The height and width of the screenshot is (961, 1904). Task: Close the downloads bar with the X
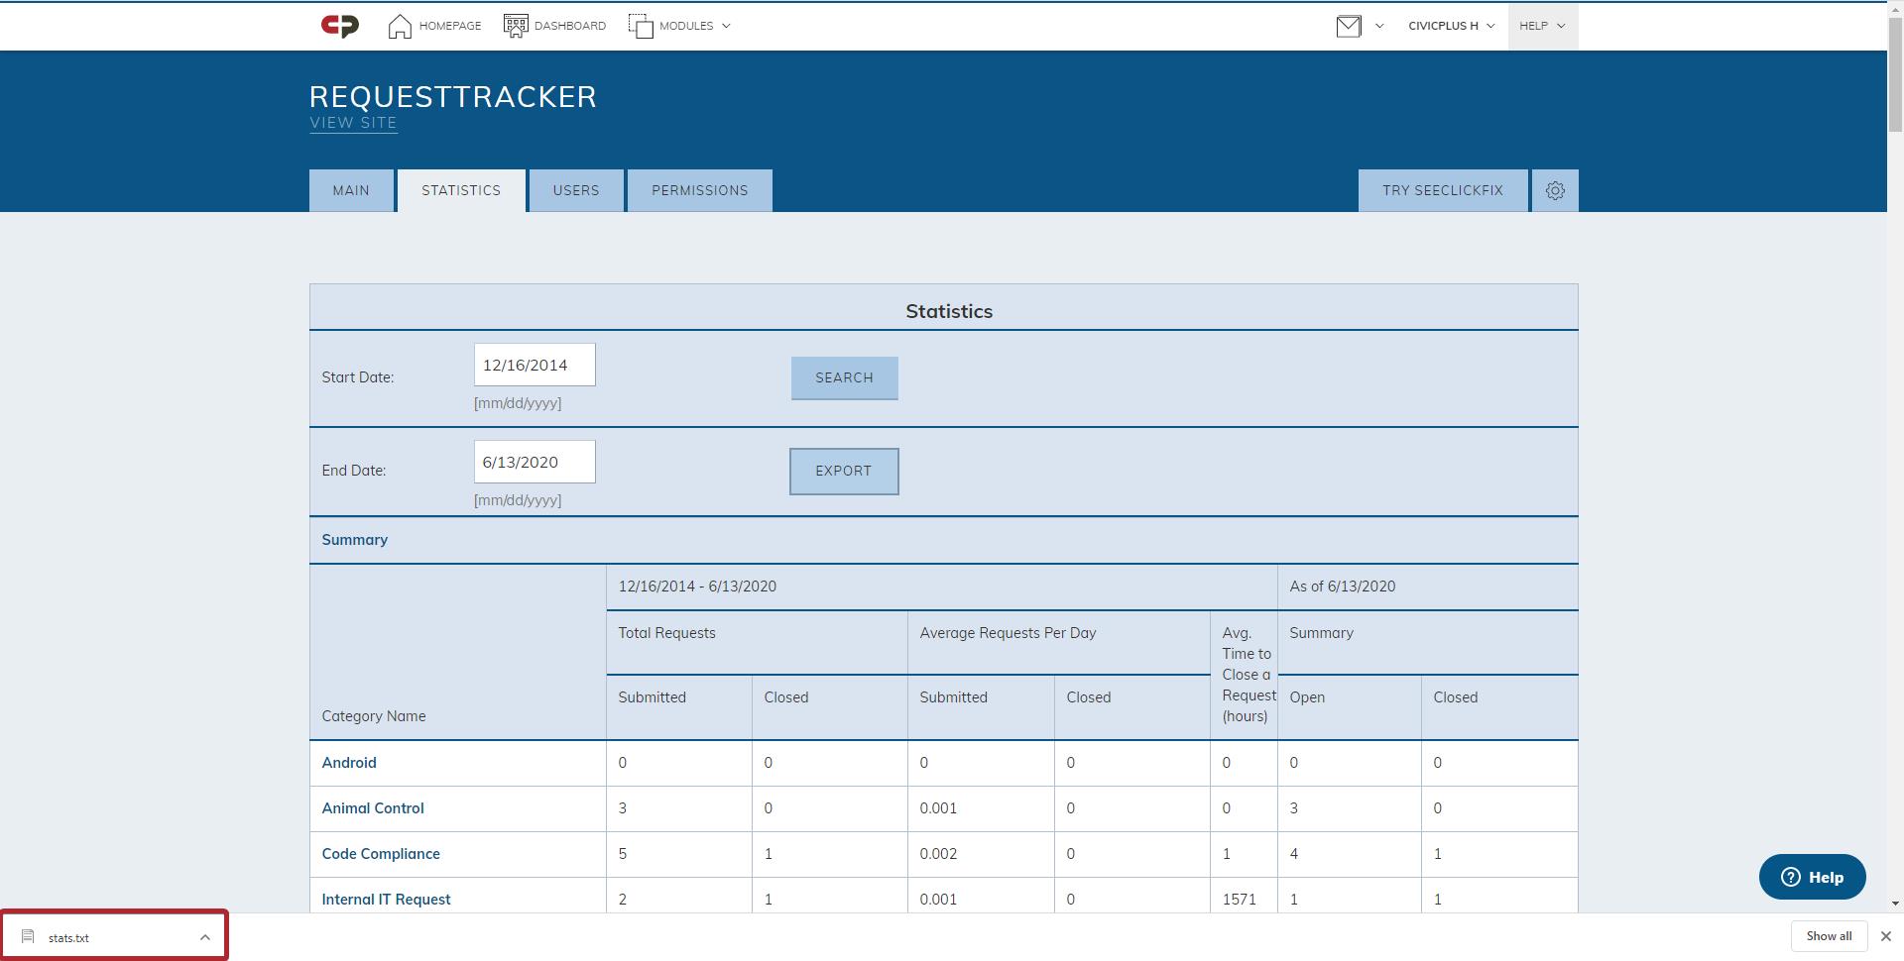coord(1885,936)
